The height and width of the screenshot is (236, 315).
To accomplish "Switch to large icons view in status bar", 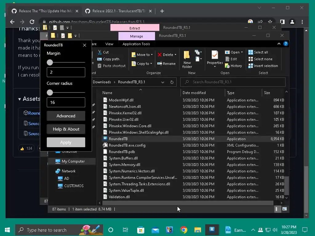I will (x=285, y=209).
